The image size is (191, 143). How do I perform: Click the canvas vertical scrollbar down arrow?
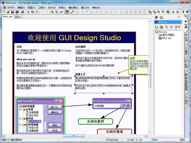point(150,132)
